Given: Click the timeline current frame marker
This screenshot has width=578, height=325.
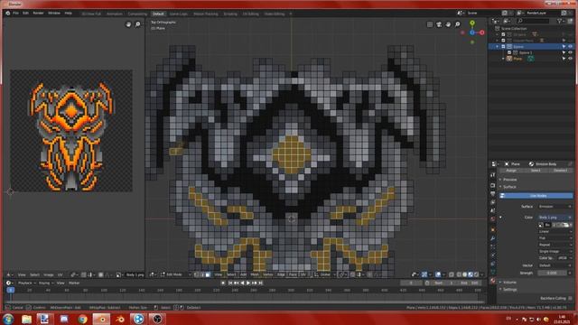Looking at the screenshot, I should [11, 291].
